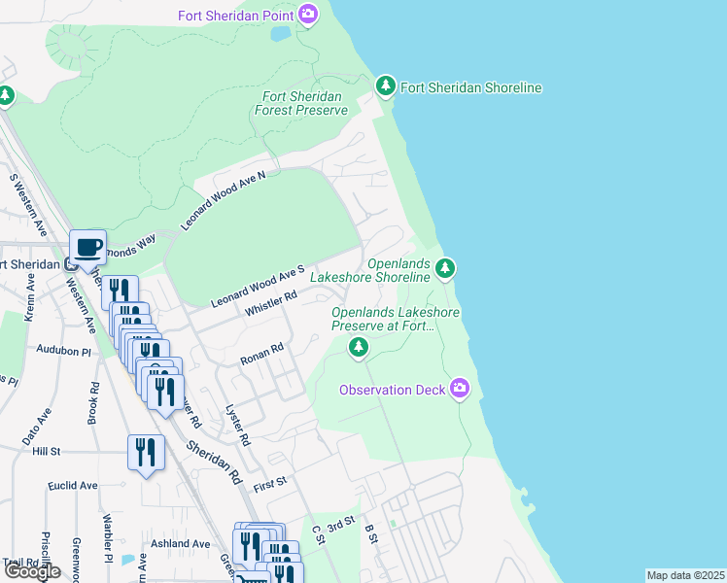Click the Leonard Wood Ave S street label
Screen dimensions: 727x583
click(x=258, y=286)
